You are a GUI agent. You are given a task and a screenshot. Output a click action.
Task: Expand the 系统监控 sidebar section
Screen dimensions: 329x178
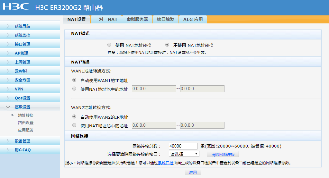click(x=23, y=35)
